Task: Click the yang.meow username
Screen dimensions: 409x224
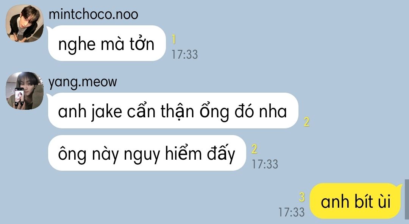Action: tap(83, 82)
